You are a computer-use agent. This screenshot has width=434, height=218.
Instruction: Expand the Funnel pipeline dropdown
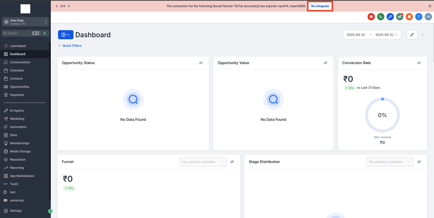pyautogui.click(x=203, y=162)
